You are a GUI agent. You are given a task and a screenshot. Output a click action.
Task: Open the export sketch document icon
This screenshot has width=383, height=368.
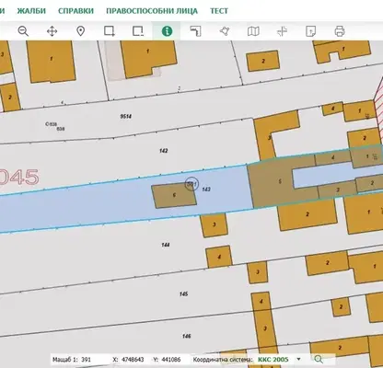click(310, 31)
